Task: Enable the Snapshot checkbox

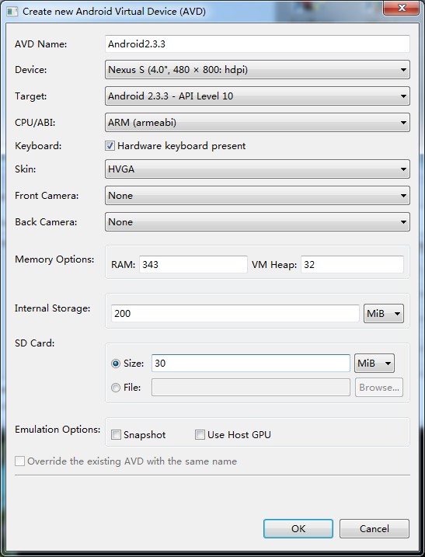Action: point(117,434)
